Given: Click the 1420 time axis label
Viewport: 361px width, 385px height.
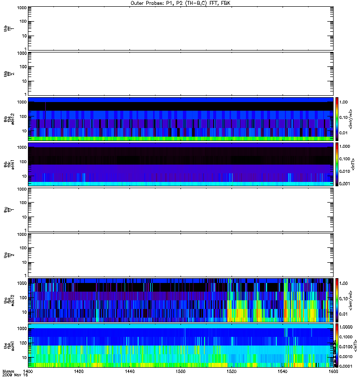Looking at the screenshot, I should [x=78, y=371].
